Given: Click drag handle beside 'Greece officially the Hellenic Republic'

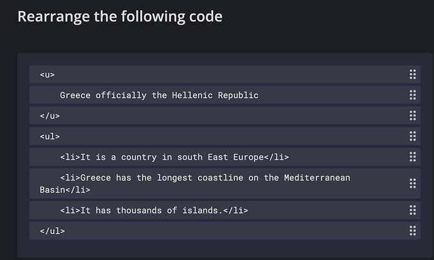Looking at the screenshot, I should [x=413, y=95].
